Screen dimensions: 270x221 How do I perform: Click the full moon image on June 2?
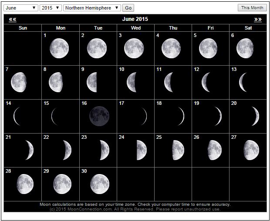pos(96,48)
